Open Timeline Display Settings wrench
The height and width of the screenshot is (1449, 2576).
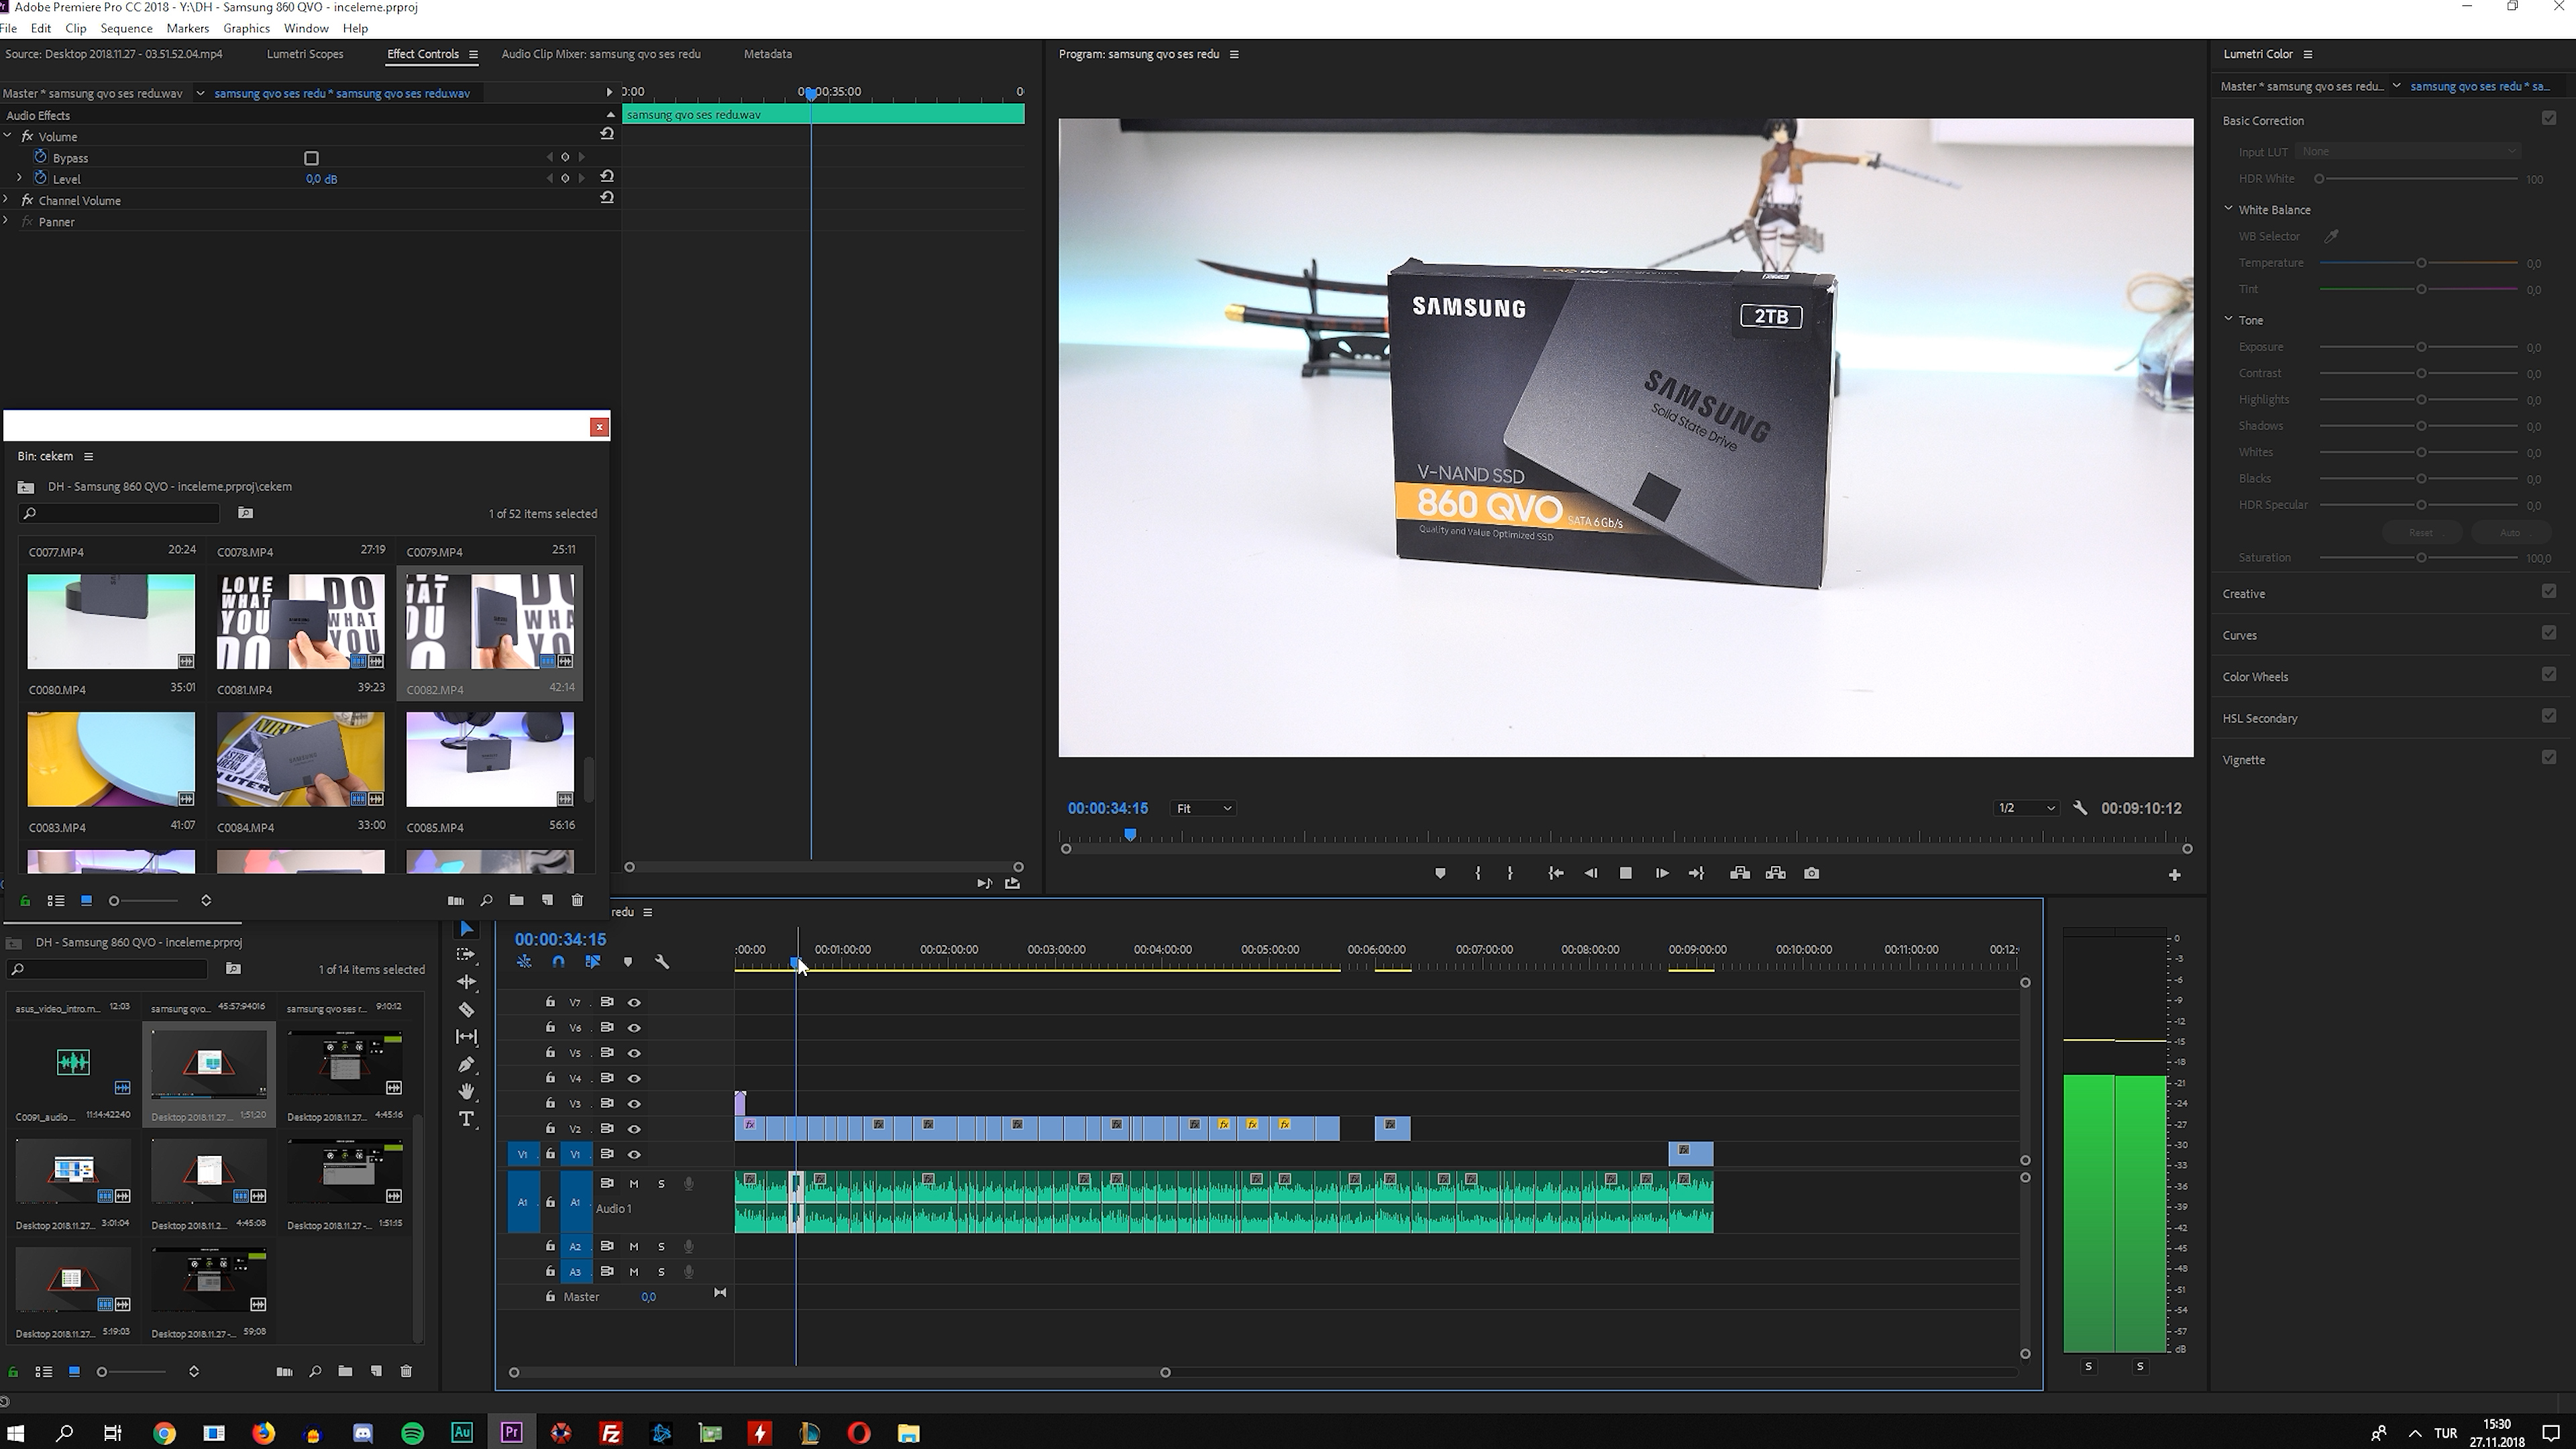tap(661, 962)
